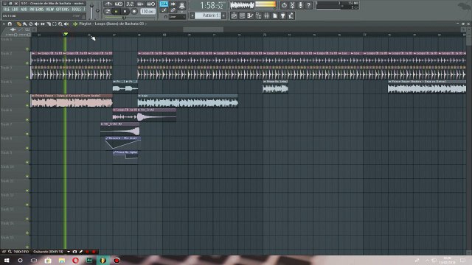Image resolution: width=472 pixels, height=265 pixels.
Task: Select the Playlist mute tool
Action: (36, 24)
